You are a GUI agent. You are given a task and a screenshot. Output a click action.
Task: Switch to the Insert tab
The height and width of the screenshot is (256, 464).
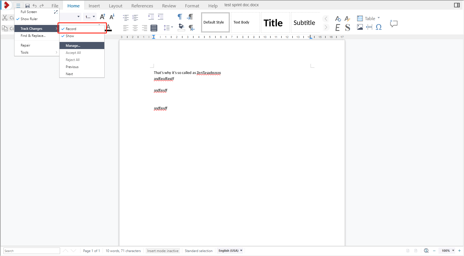click(x=94, y=6)
